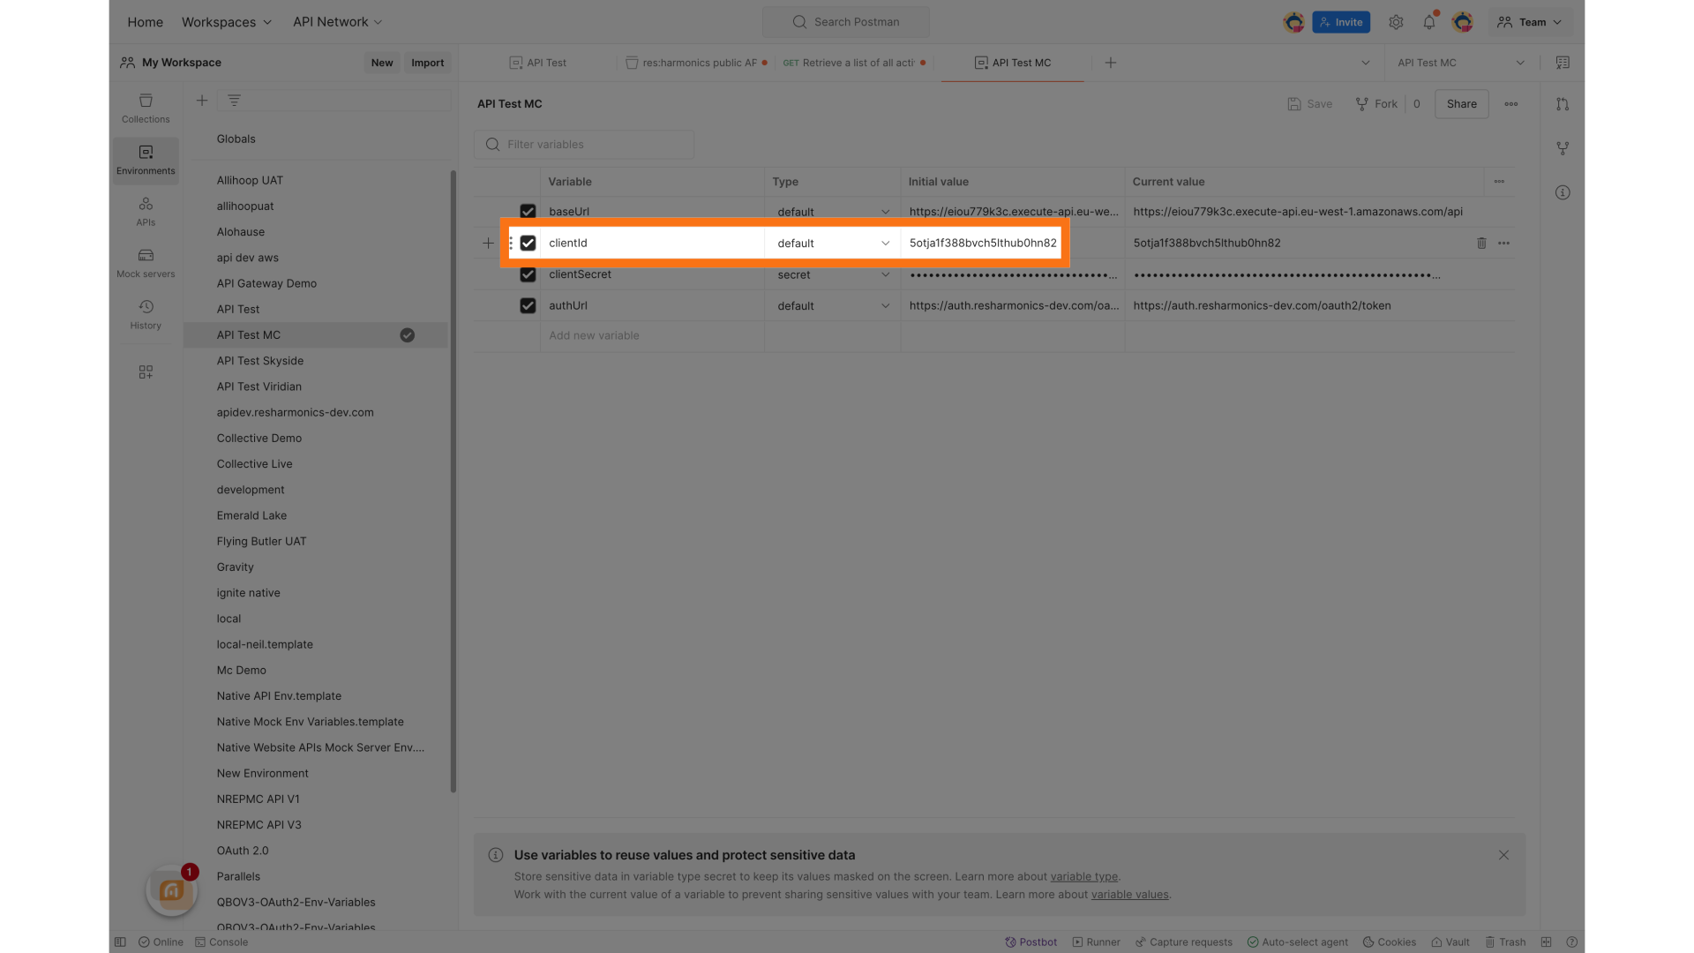Open the Mock servers panel

(x=146, y=263)
